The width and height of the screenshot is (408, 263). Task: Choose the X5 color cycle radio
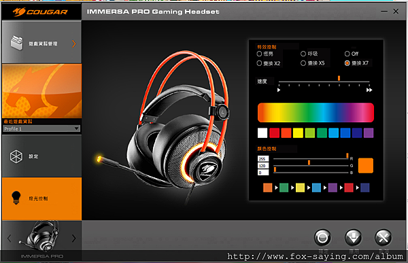[303, 63]
